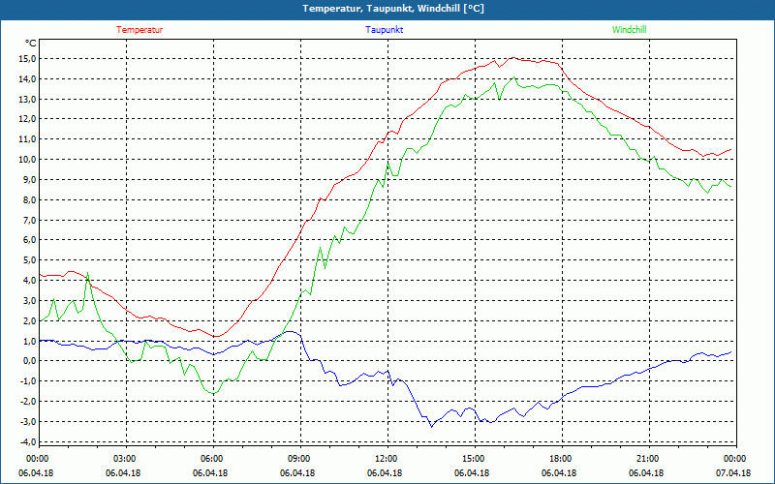Click the blue dew point minimum near -3,0
This screenshot has height=484, width=775.
431,426
